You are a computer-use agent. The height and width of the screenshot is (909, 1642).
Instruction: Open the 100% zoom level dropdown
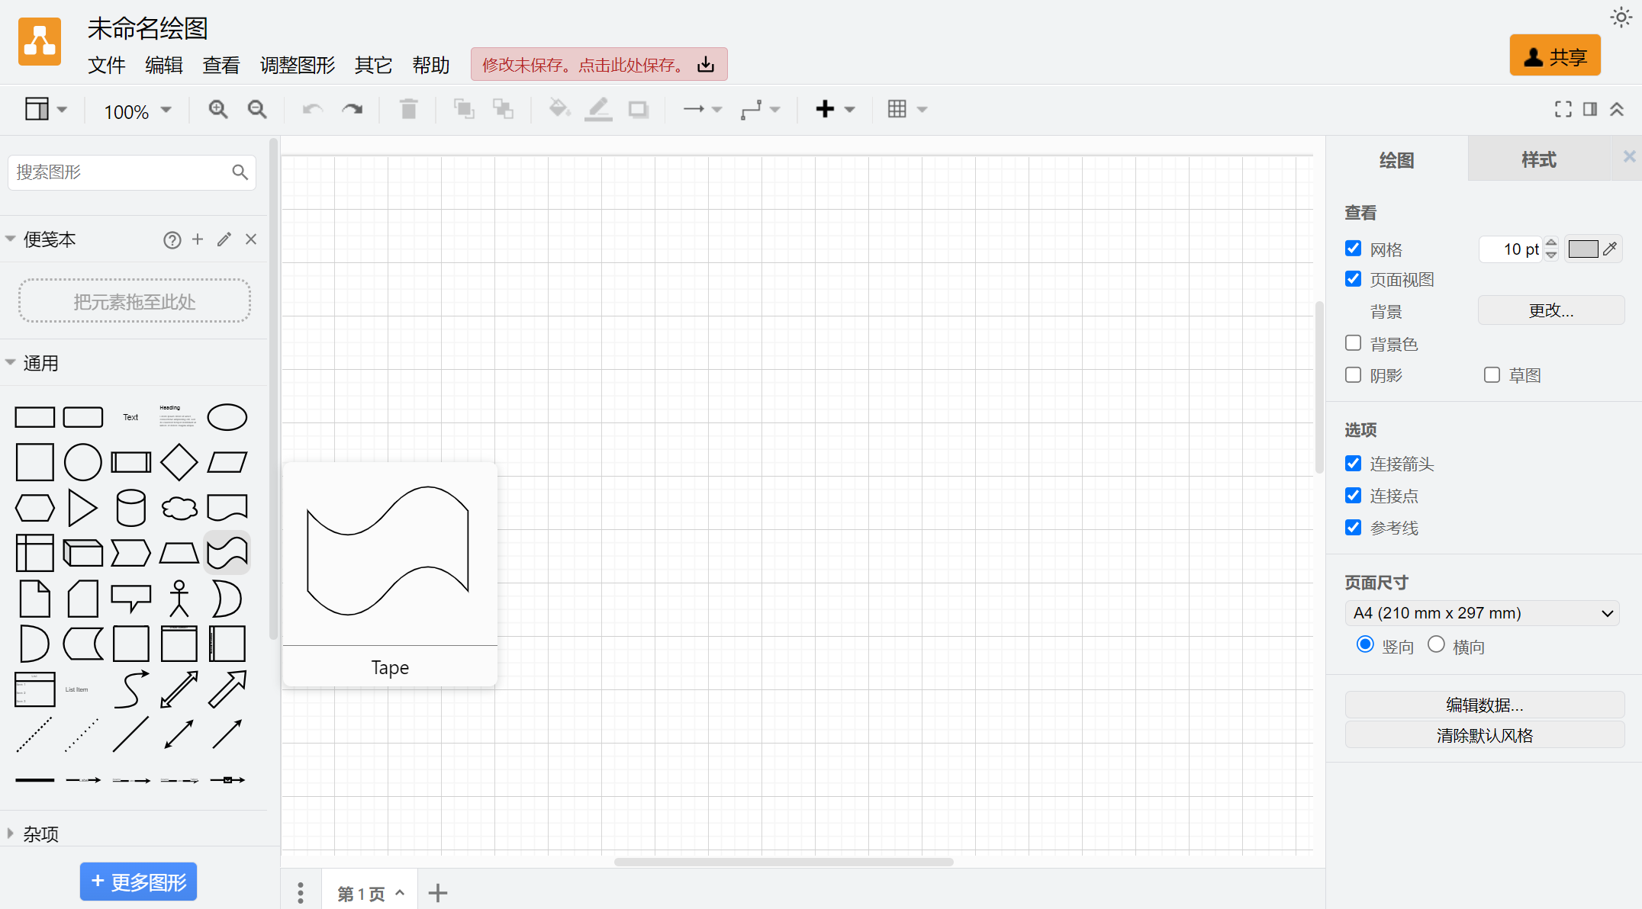click(137, 111)
